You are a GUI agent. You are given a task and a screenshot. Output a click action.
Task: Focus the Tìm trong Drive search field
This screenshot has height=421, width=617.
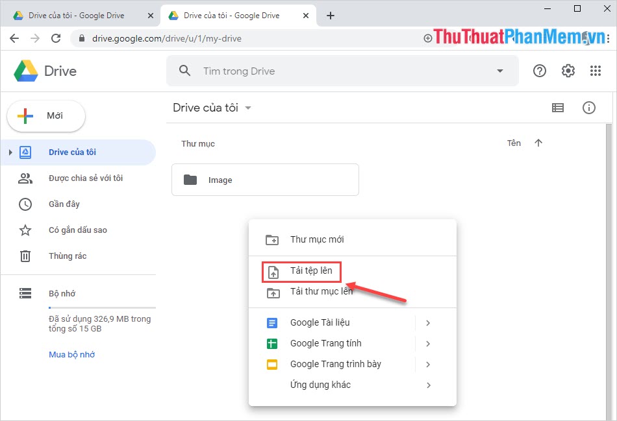pos(342,71)
